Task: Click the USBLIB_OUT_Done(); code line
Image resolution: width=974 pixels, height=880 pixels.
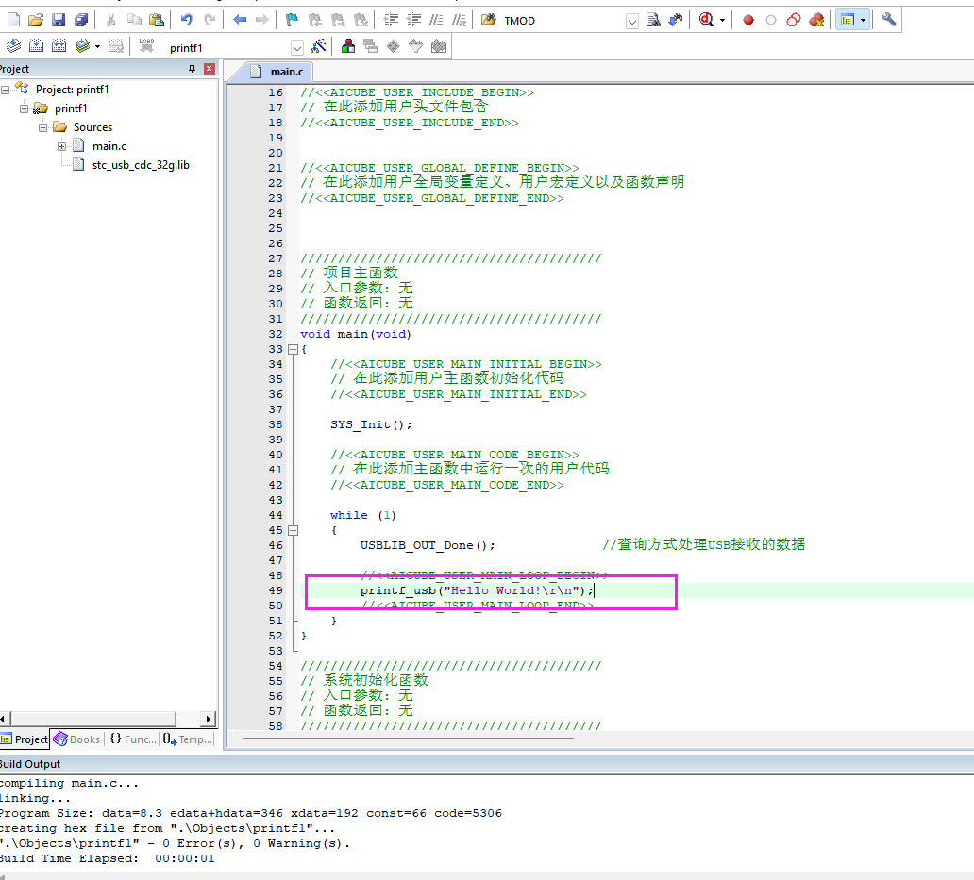Action: (428, 545)
